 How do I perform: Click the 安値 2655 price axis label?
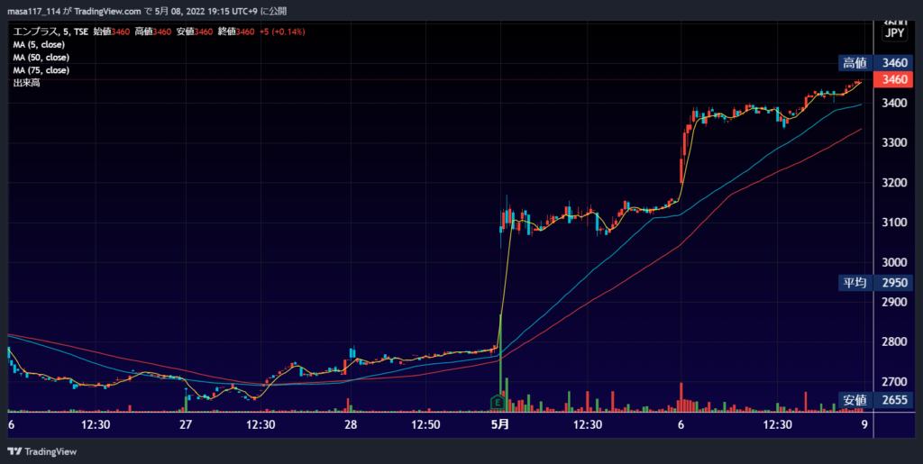pos(875,400)
